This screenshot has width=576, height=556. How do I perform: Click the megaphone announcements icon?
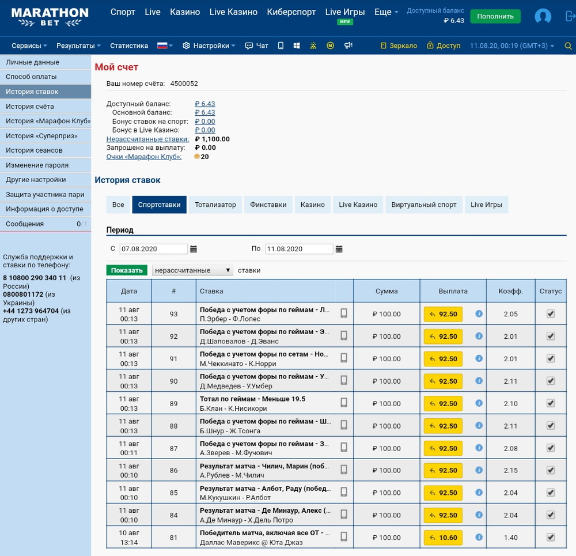(348, 46)
